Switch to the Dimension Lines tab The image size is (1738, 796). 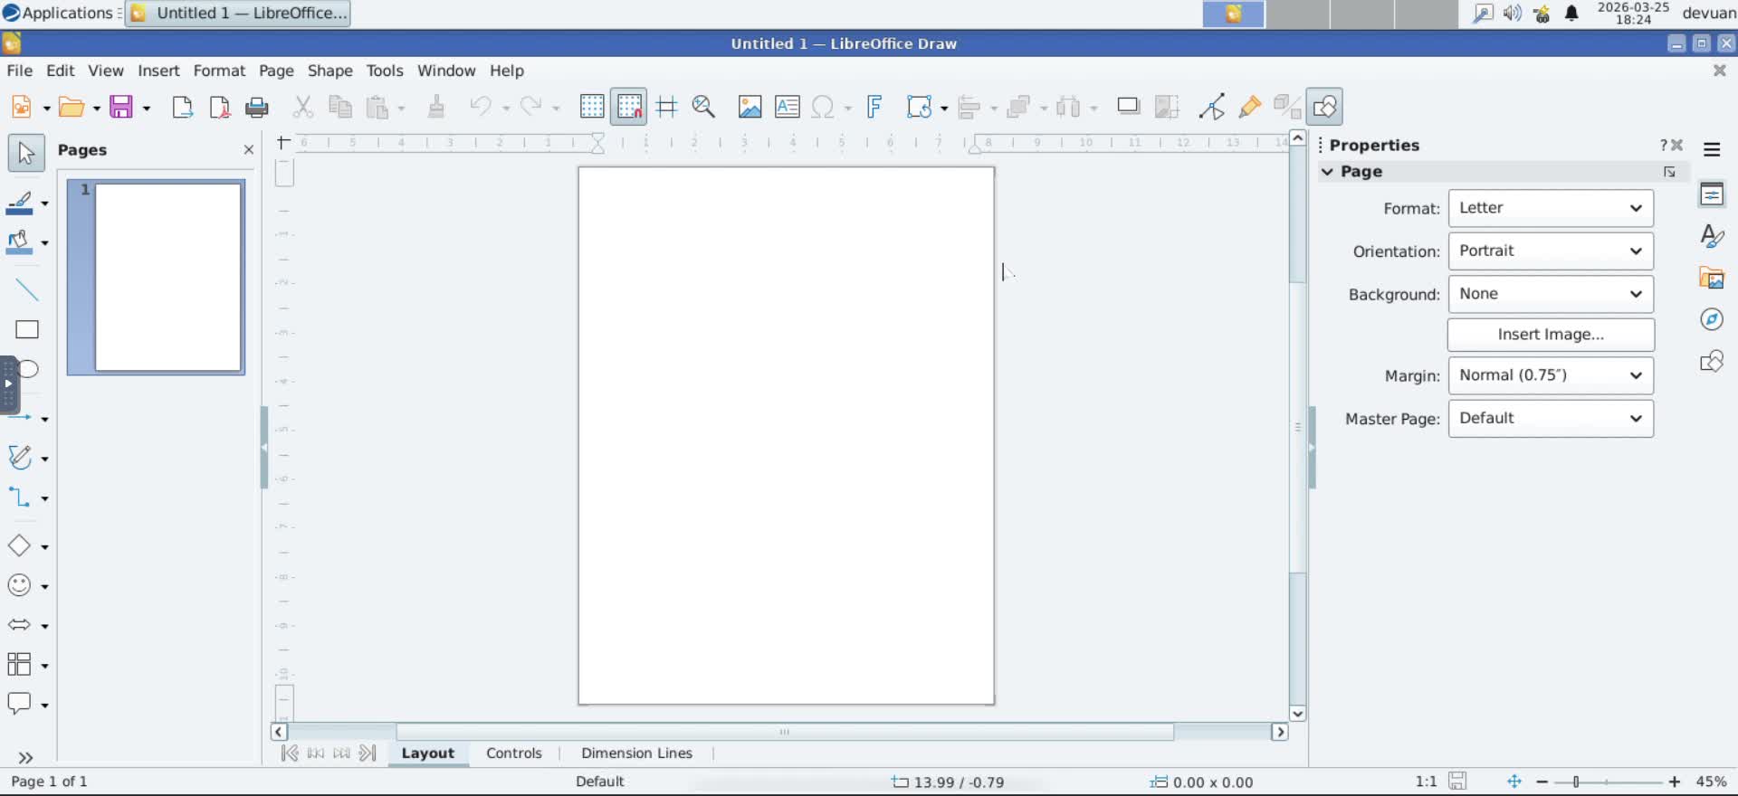click(636, 753)
